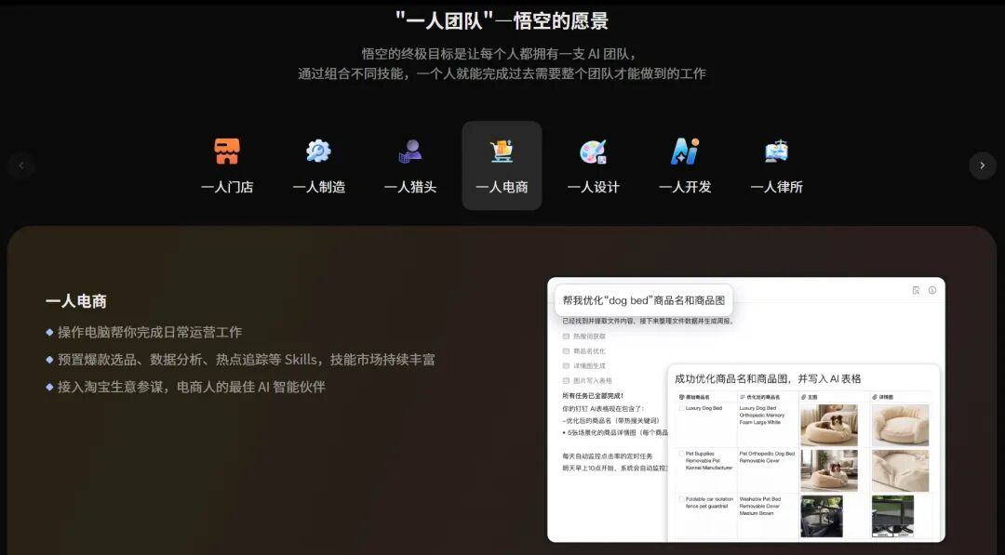Check the Luxury Dog Bed row checkbox
The height and width of the screenshot is (555, 1005).
pyautogui.click(x=681, y=408)
